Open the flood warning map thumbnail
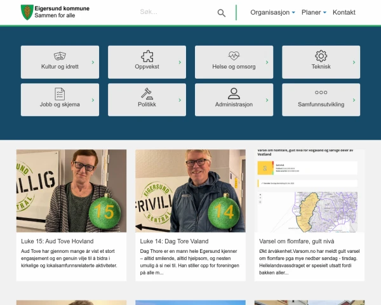This screenshot has height=305, width=381. [x=309, y=191]
